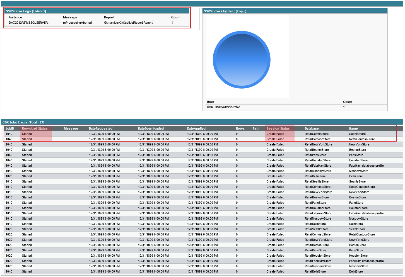This screenshot has height=277, width=405.
Task: Click Message header in CDX Jobs table
Action: click(x=71, y=128)
